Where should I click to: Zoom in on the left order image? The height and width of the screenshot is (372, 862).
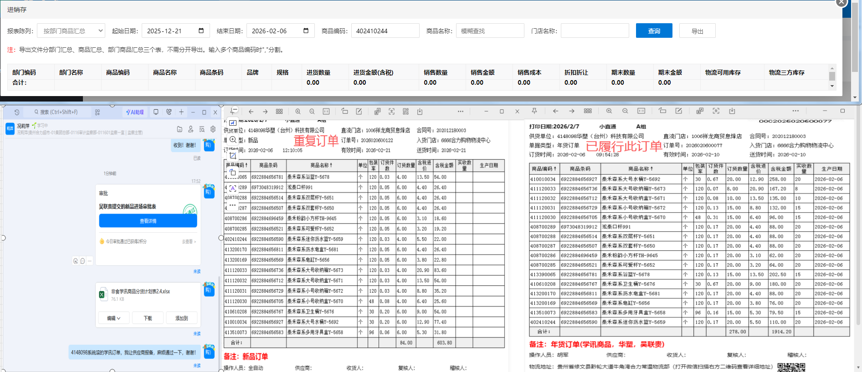tap(298, 112)
